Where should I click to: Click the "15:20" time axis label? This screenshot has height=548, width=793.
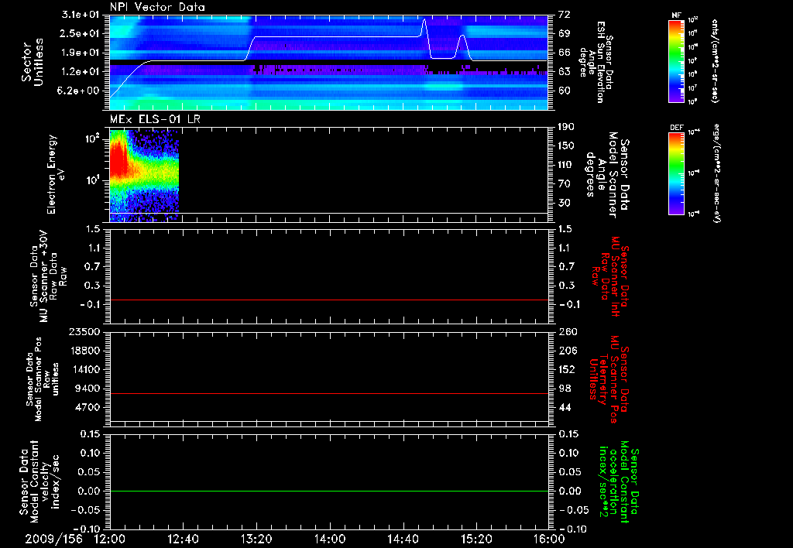[x=476, y=539]
